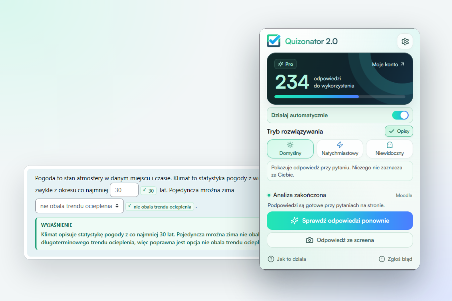Click the green '30' answer hint badge
Image resolution: width=452 pixels, height=301 pixels.
[148, 191]
